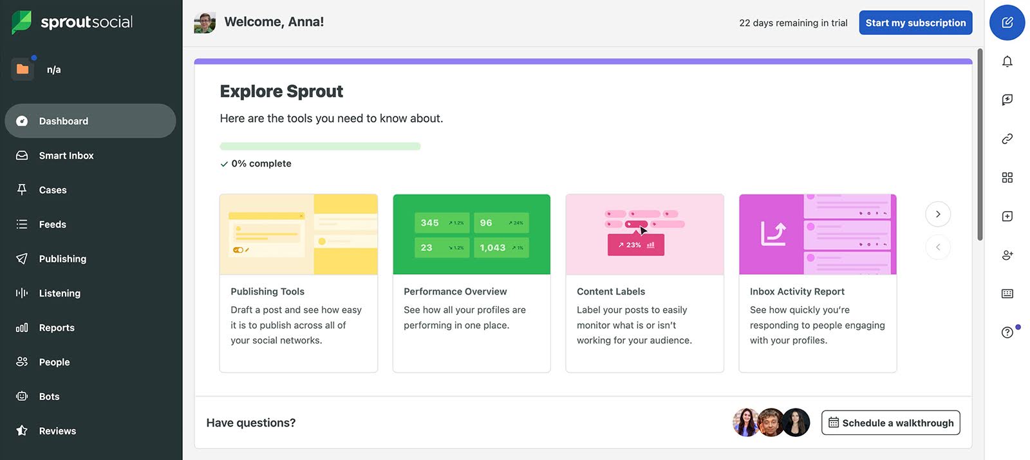The height and width of the screenshot is (460, 1030).
Task: Click the page vertical scrollbar
Action: pyautogui.click(x=980, y=145)
